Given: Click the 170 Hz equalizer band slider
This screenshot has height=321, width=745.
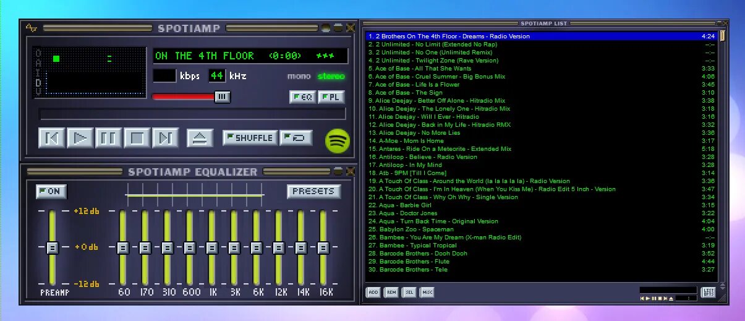Looking at the screenshot, I should coord(145,247).
